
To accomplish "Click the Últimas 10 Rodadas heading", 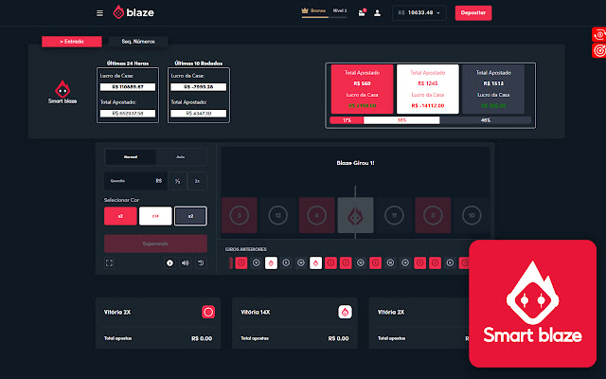I will pos(199,63).
